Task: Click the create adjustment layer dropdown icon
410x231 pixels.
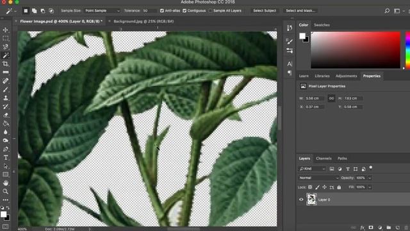Action: [x=380, y=228]
